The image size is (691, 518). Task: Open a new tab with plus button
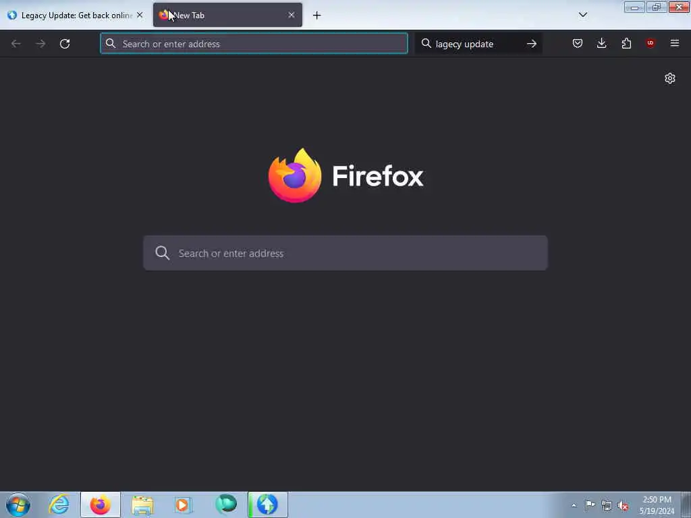tap(317, 16)
